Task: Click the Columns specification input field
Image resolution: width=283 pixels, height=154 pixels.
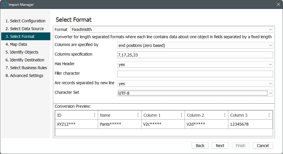Action: 195,55
